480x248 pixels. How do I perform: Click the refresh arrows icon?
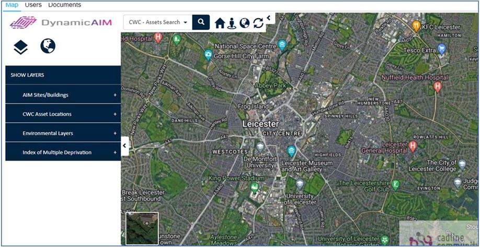coord(258,23)
